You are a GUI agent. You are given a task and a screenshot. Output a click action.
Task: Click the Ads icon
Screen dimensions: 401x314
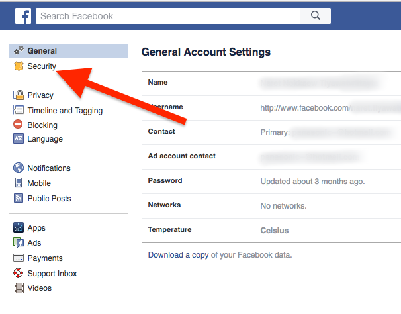coord(19,242)
